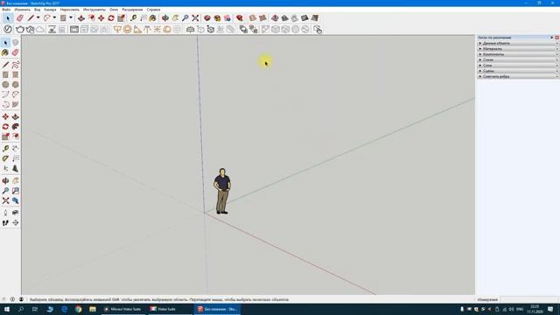Expand the Смягчить ребра tray panel
This screenshot has width=560, height=315.
tap(518, 76)
